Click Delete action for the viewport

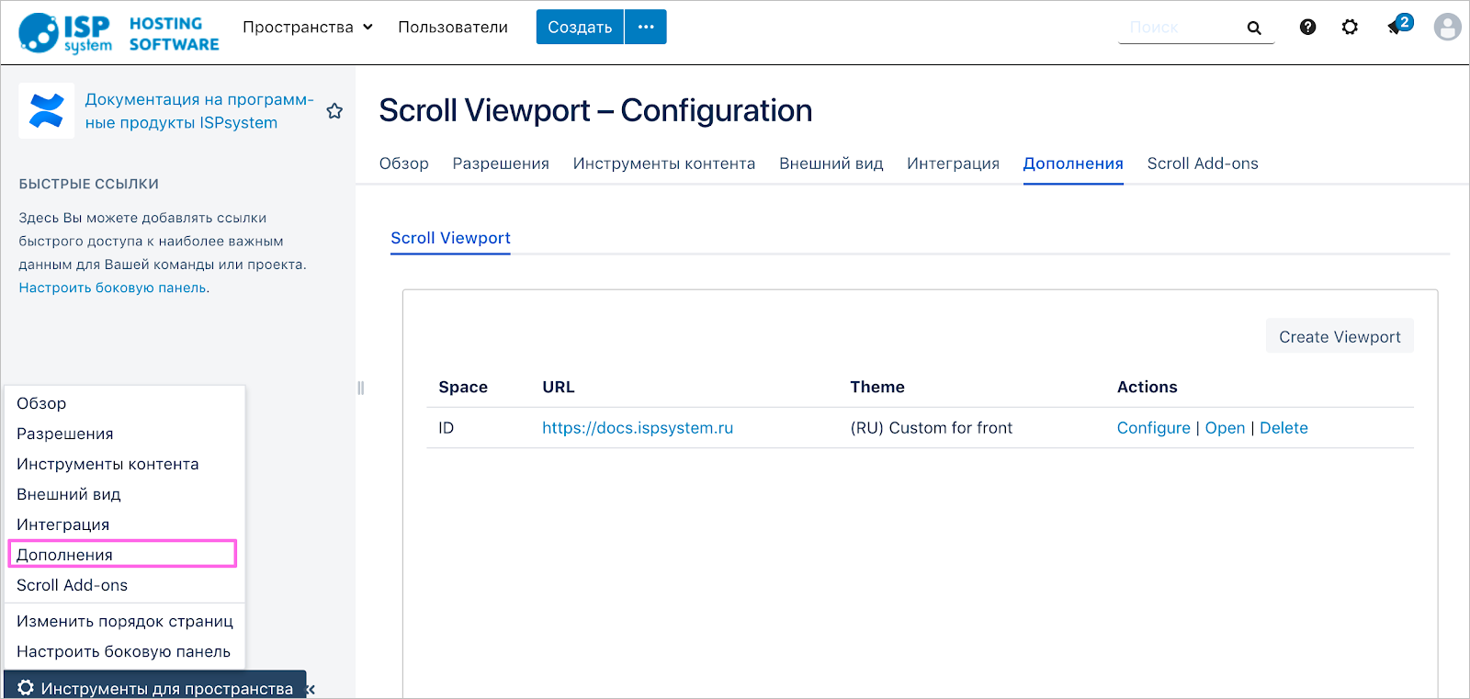pos(1283,428)
